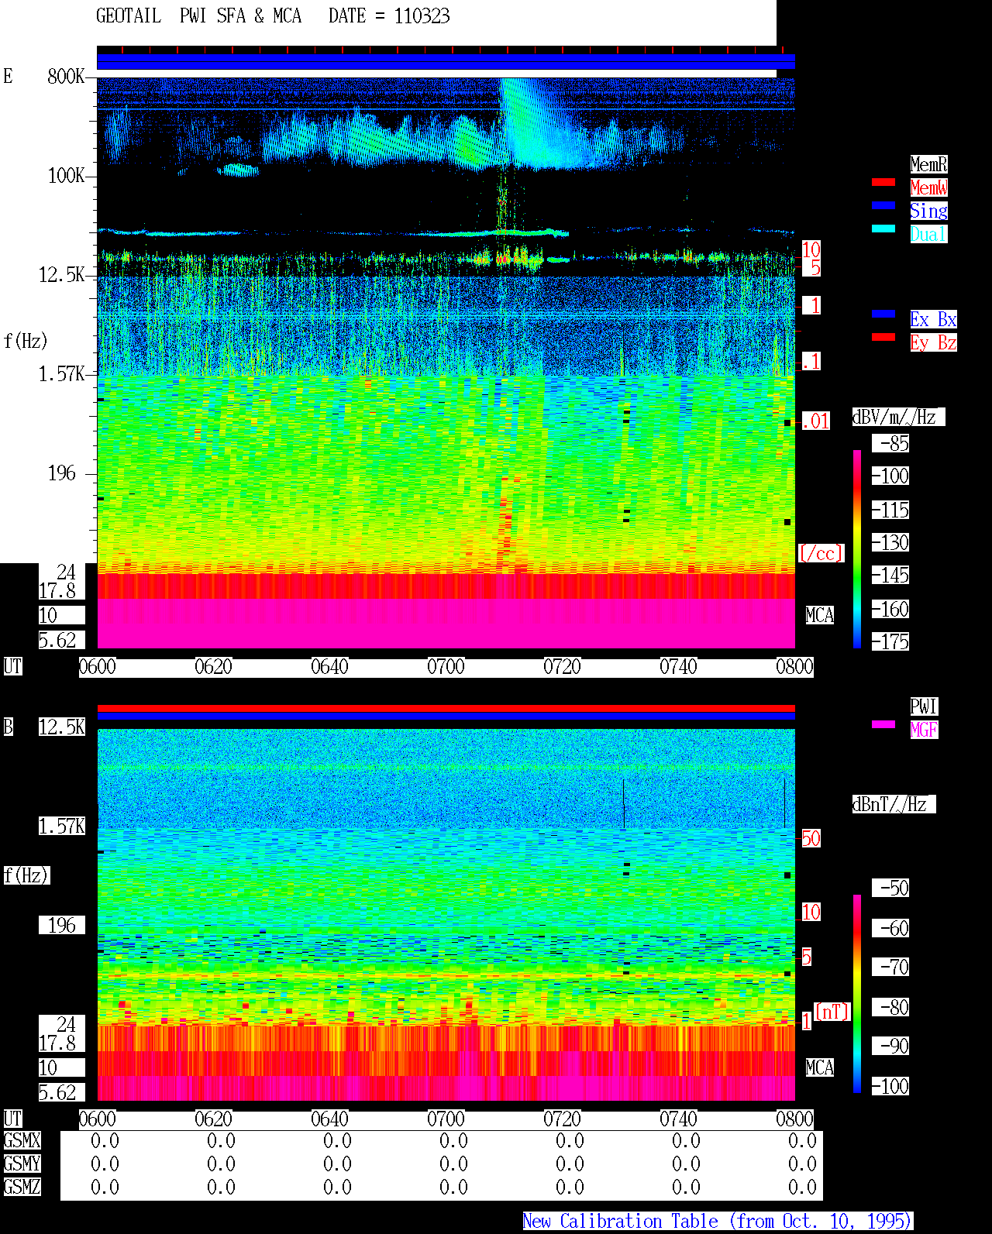Click the B panel 1.57K frequency label

tap(62, 826)
